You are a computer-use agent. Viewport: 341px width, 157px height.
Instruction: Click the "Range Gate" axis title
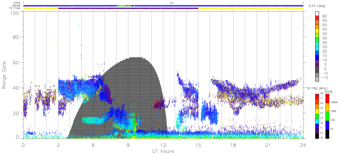4,75
